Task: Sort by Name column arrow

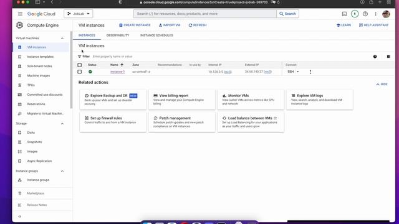Action: pos(122,65)
